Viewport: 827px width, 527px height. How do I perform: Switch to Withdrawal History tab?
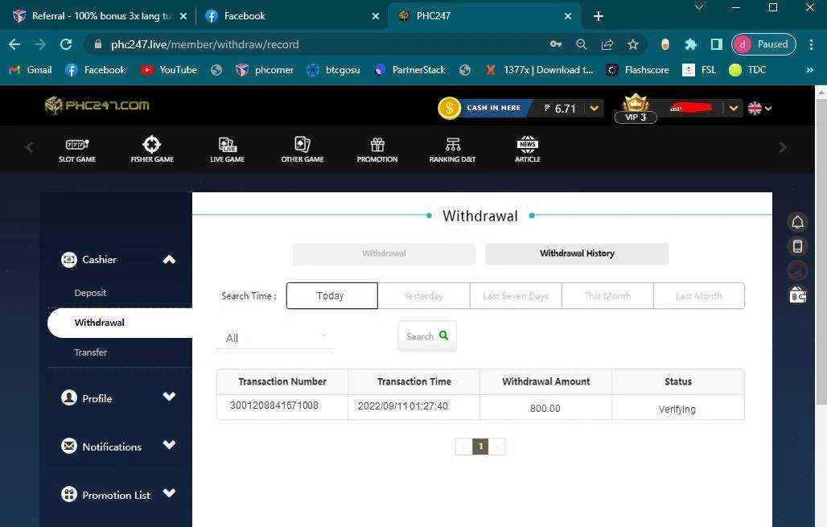point(577,253)
